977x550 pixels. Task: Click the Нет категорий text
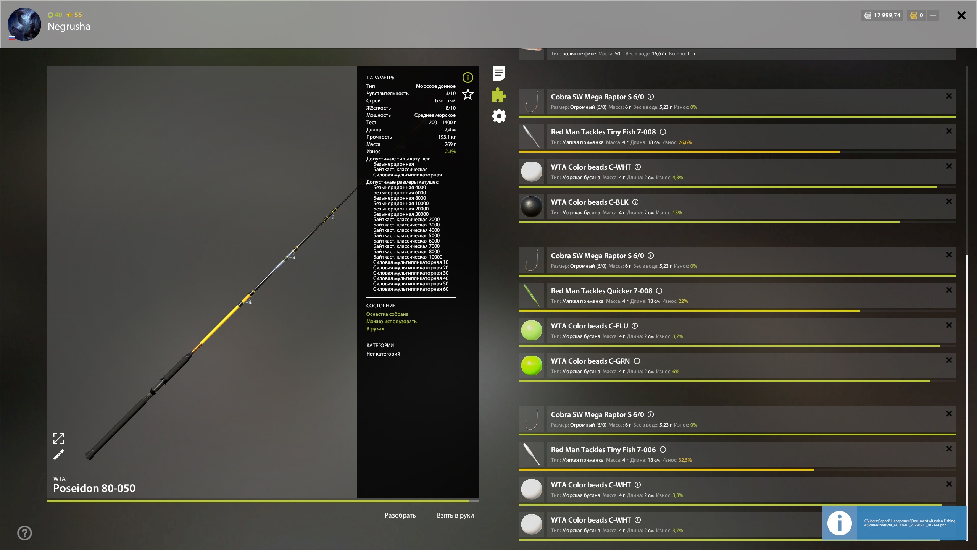click(383, 354)
